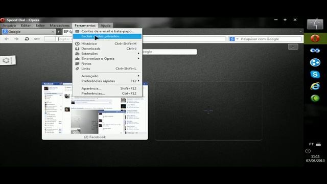Open Histórico from the menu
The width and height of the screenshot is (327, 184).
(107, 43)
